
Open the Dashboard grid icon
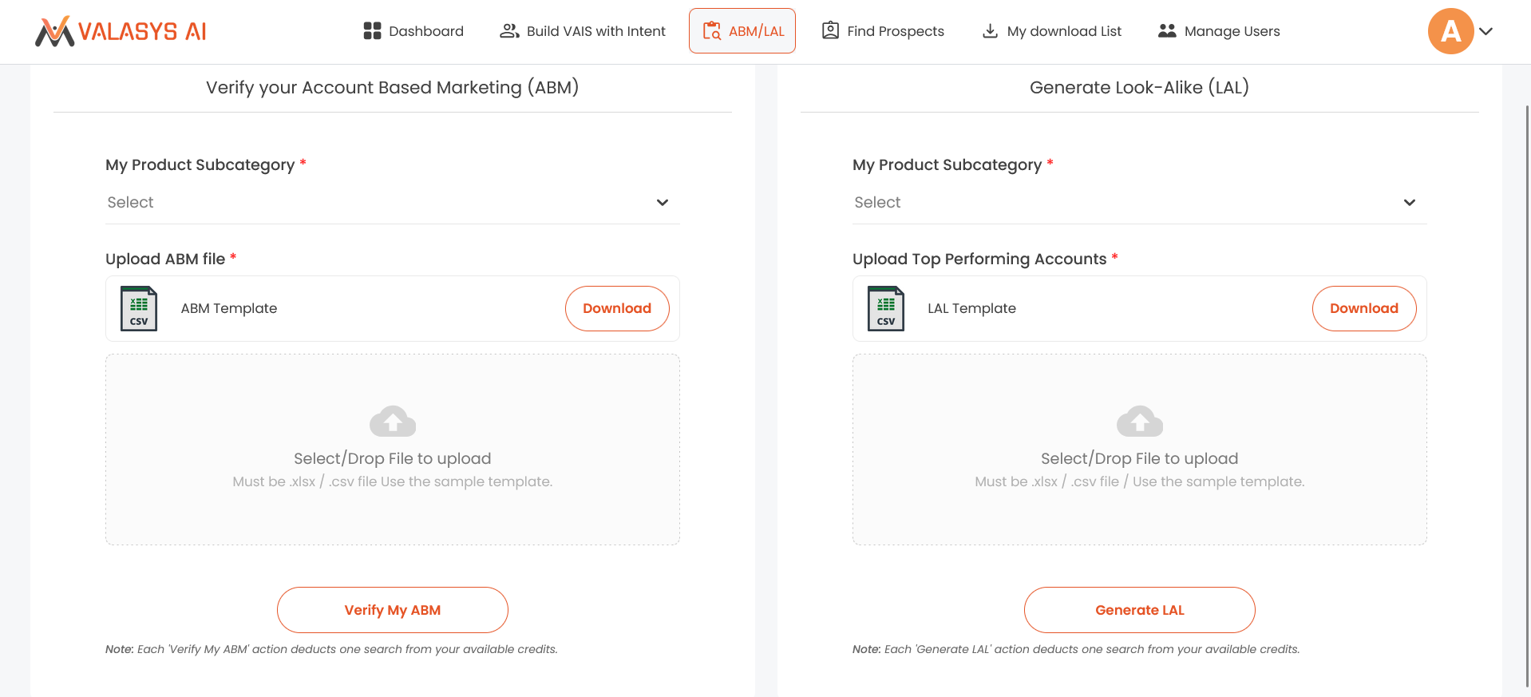coord(372,31)
